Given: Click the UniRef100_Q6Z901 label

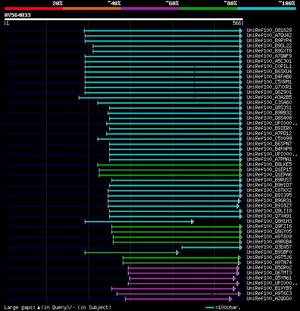Looking at the screenshot, I should (269, 92).
